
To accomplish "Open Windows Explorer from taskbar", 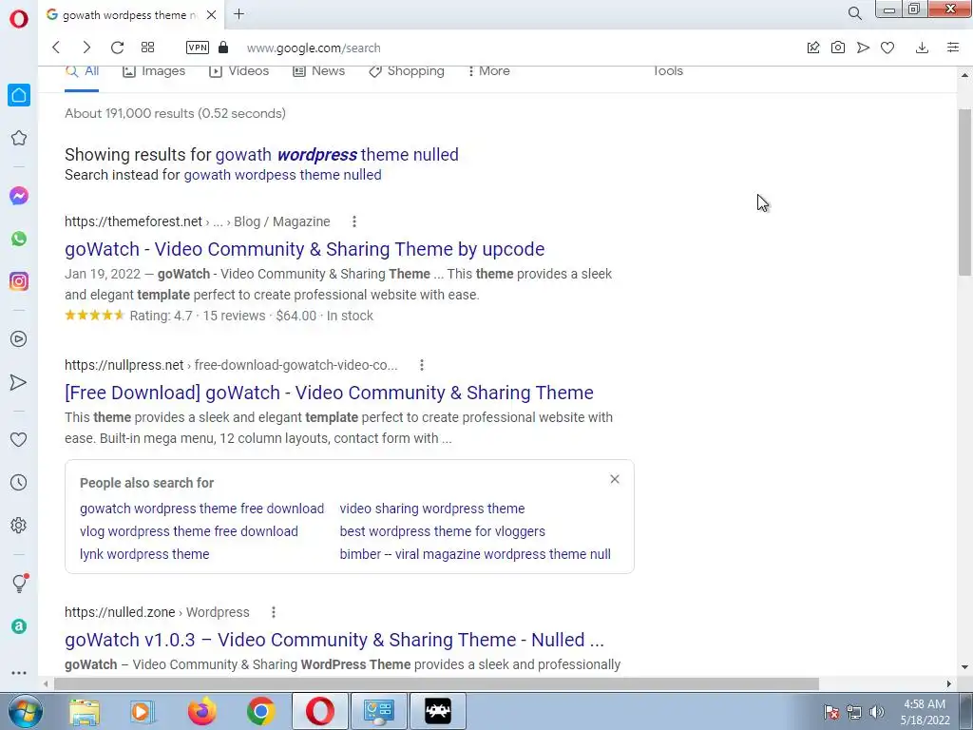I will [85, 711].
